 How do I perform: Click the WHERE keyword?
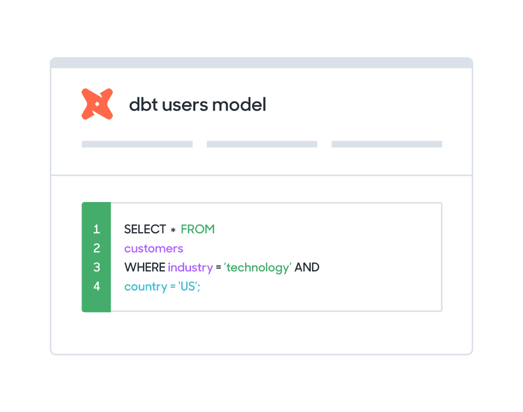[x=145, y=267]
